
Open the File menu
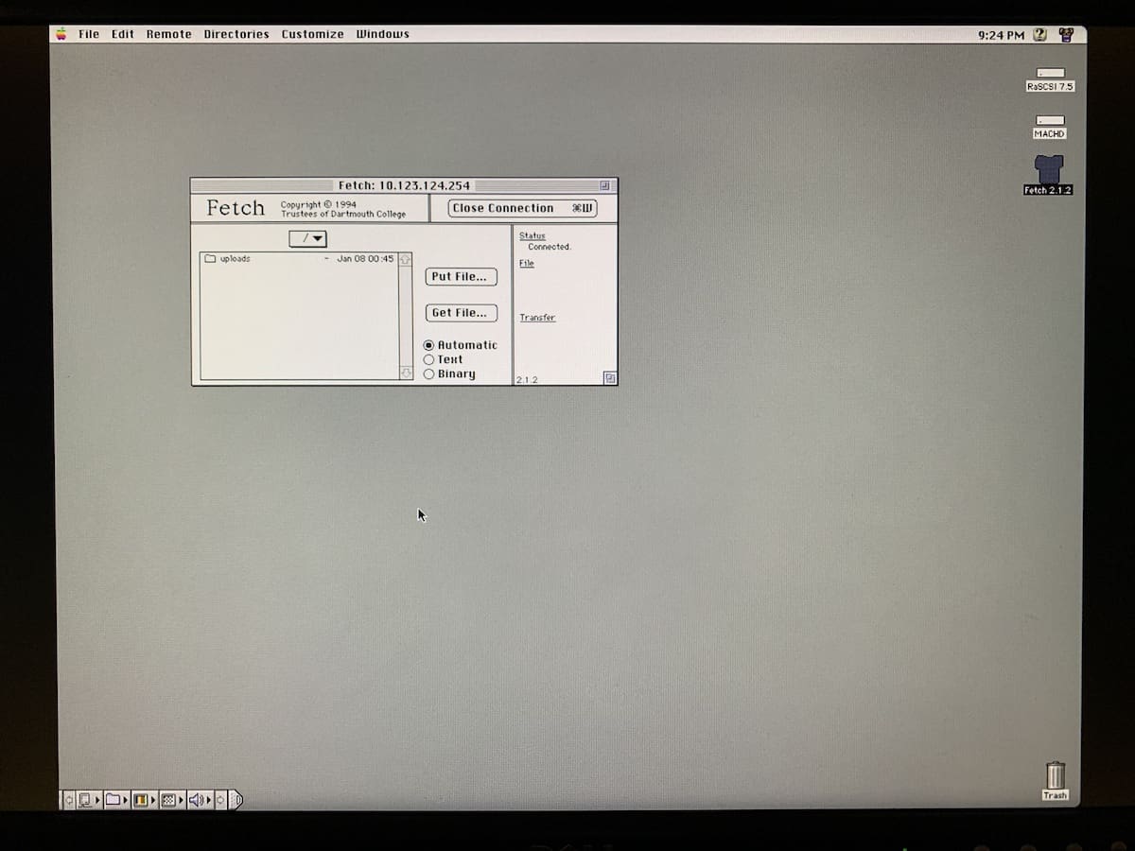coord(89,34)
